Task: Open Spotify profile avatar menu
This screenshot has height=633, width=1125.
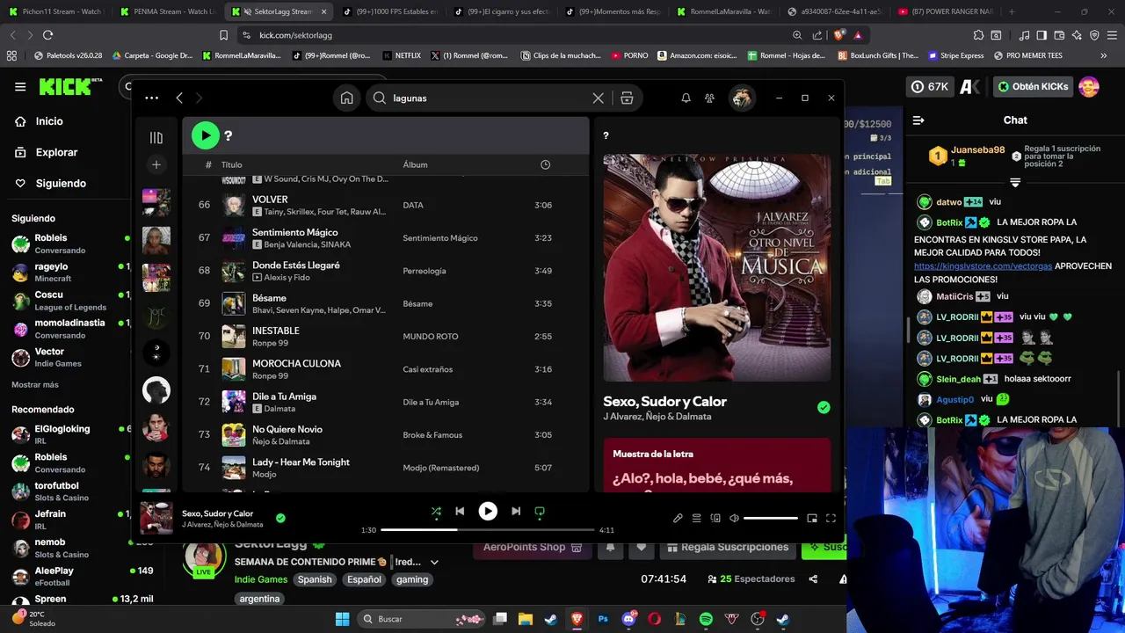Action: coord(742,98)
